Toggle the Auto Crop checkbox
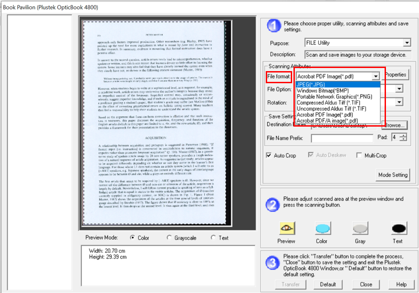 point(268,155)
